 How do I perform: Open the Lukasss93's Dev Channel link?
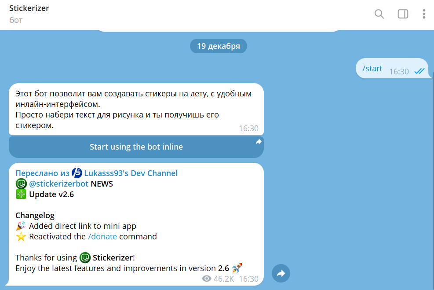(131, 173)
